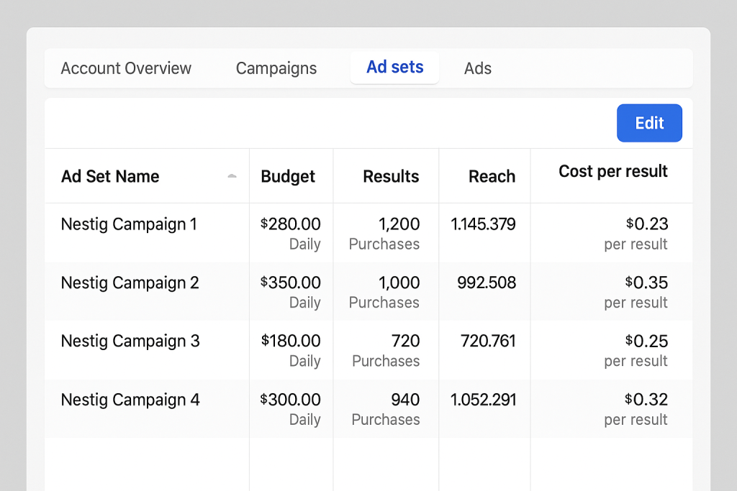Viewport: 737px width, 491px height.
Task: Select the Nestig Campaign 2 row name
Action: (x=130, y=283)
